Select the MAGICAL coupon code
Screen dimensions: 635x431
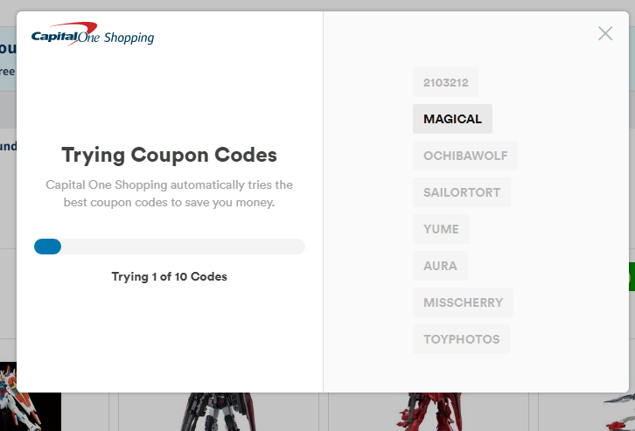tap(452, 119)
